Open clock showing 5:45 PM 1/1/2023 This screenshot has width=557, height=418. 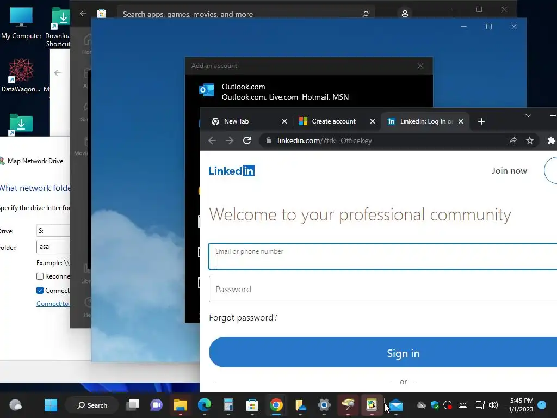click(521, 405)
